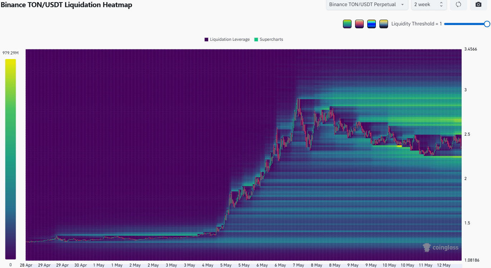Click the camera screenshot icon
Viewport: 491px width, 268px height.
point(478,5)
